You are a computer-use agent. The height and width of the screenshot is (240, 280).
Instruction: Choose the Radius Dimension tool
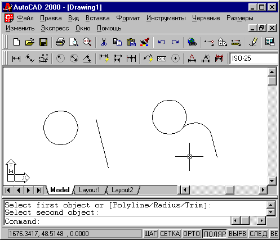point(60,58)
